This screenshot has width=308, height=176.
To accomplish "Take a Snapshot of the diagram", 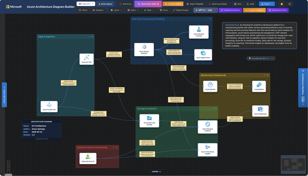I will point(98,10).
